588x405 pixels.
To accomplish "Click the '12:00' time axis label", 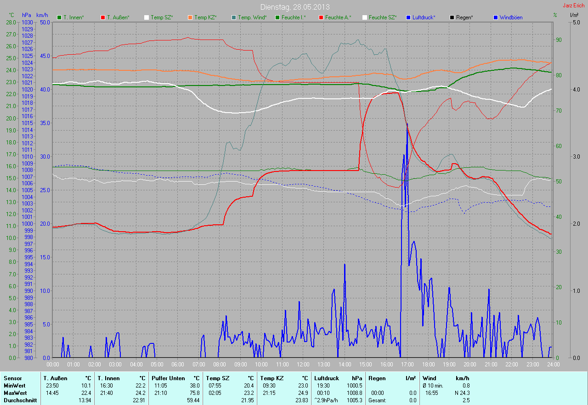I will [x=303, y=365].
